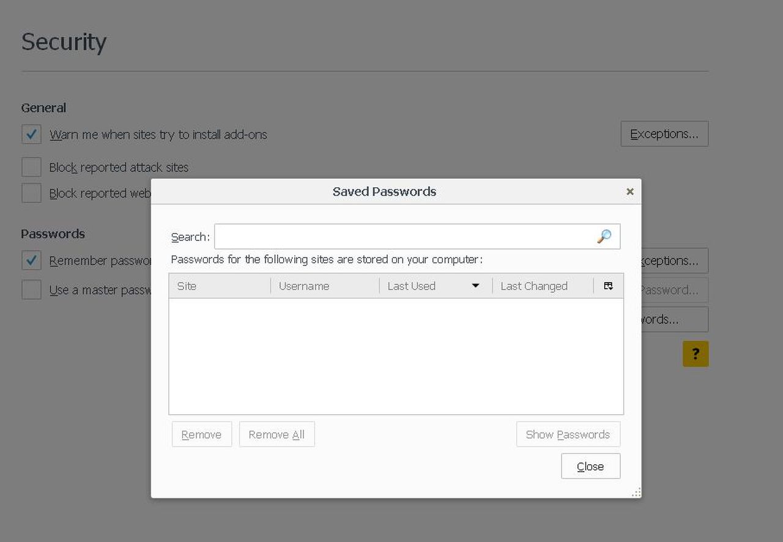
Task: Enable Block reported attack sites
Action: point(32,167)
